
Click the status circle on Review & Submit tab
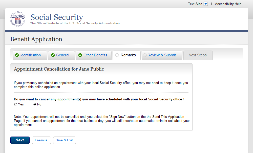[145, 55]
